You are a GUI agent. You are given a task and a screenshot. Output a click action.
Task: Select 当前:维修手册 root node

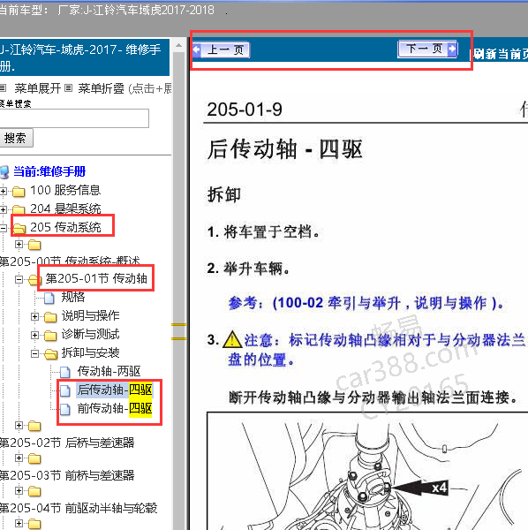click(x=49, y=171)
